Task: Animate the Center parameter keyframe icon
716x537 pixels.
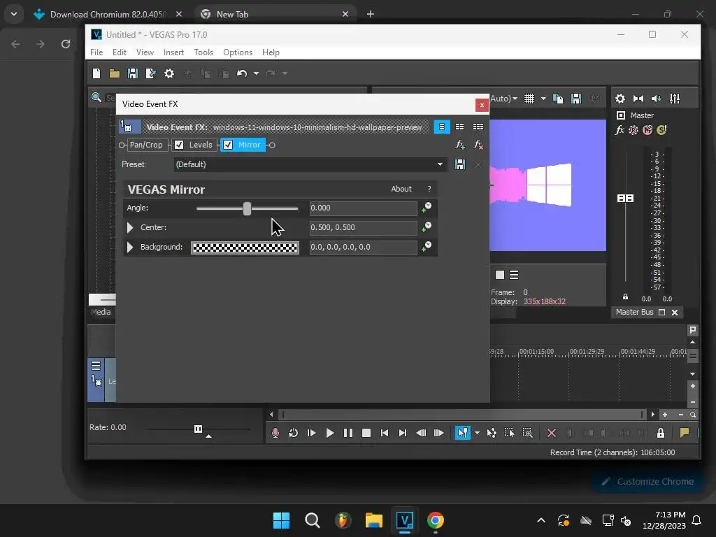Action: [427, 227]
